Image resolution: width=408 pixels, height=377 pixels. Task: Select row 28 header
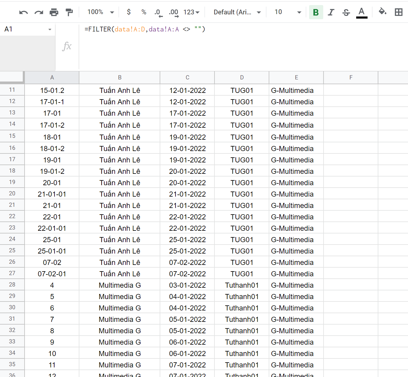(x=12, y=285)
